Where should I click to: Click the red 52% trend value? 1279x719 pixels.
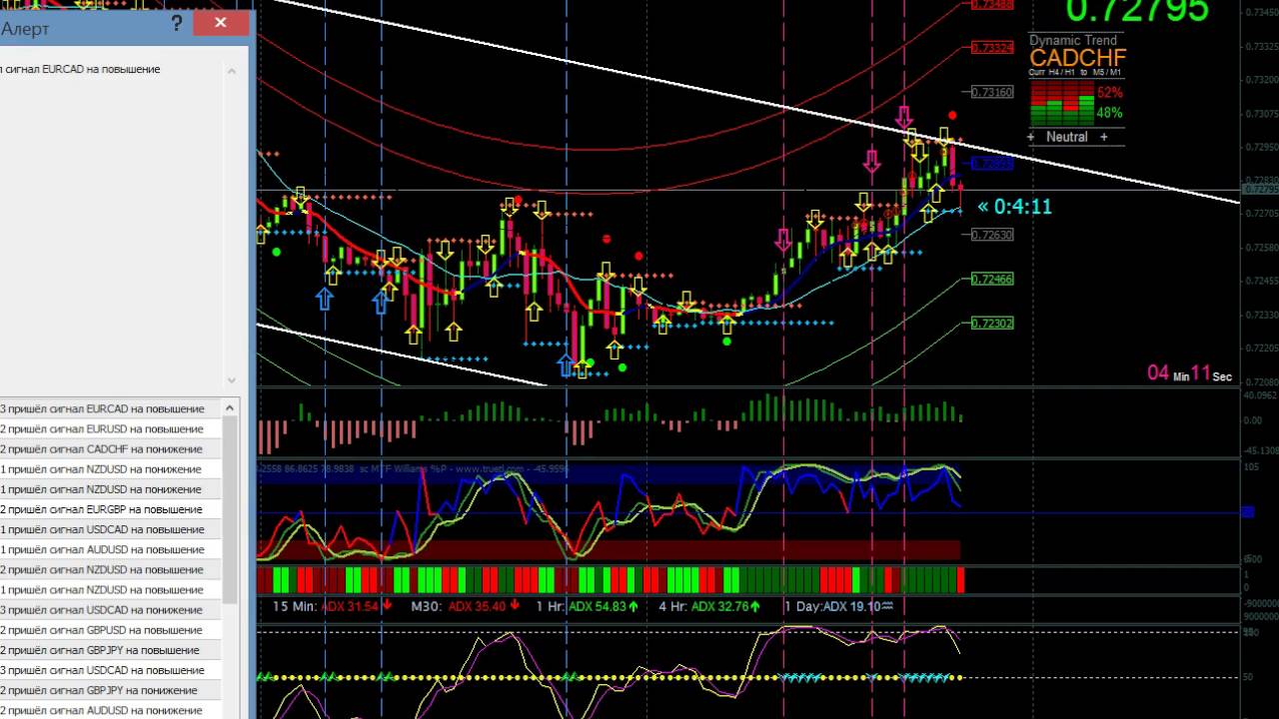(x=1109, y=92)
